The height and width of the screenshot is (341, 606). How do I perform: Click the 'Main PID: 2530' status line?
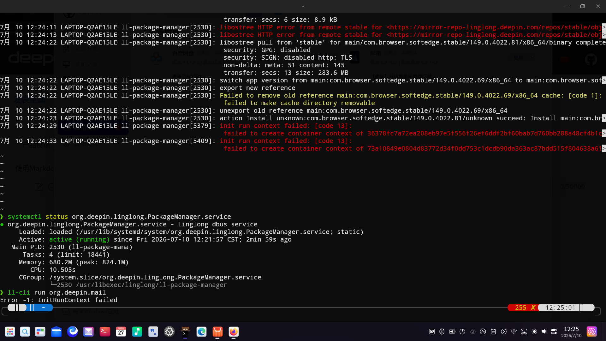click(72, 247)
